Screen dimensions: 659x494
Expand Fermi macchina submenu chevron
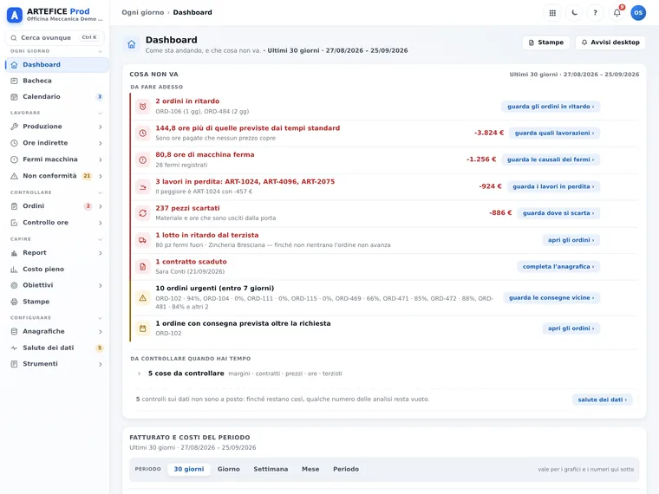tap(101, 159)
